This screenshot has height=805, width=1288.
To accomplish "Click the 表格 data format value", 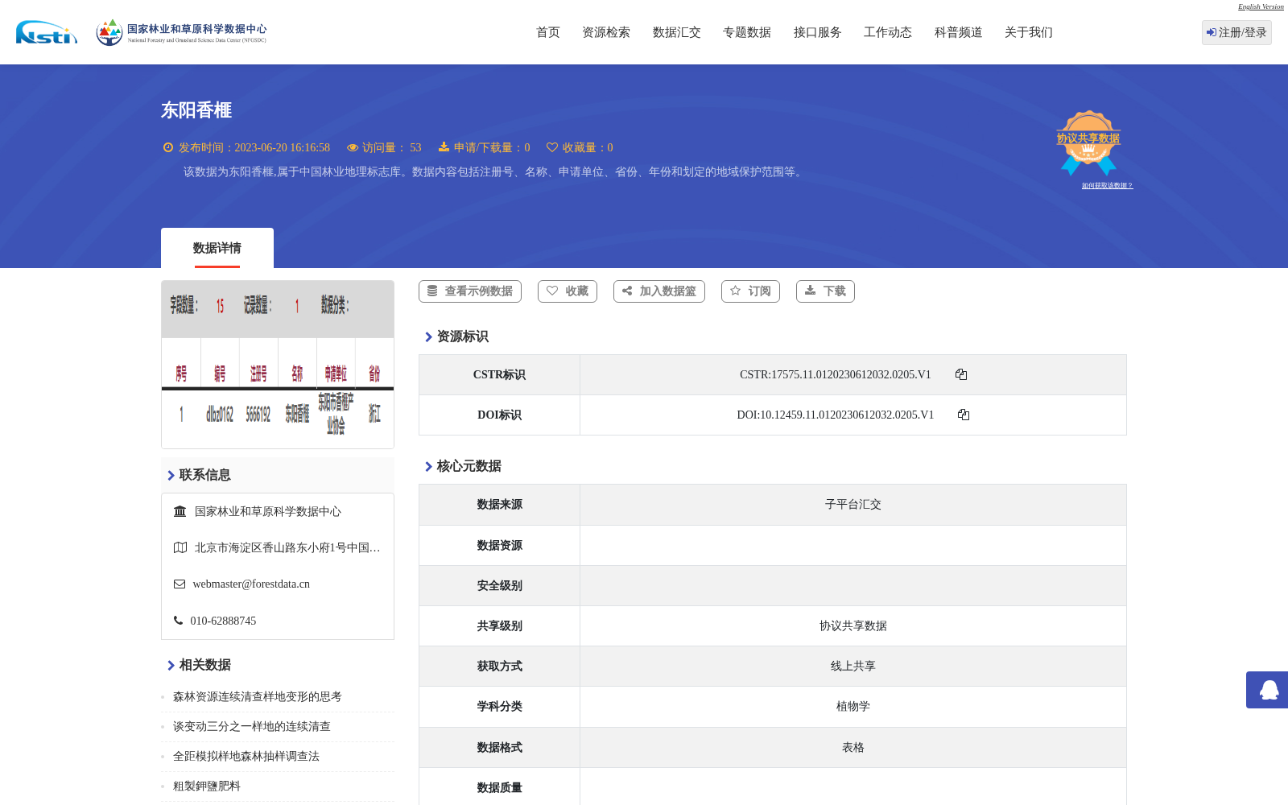I will click(853, 748).
